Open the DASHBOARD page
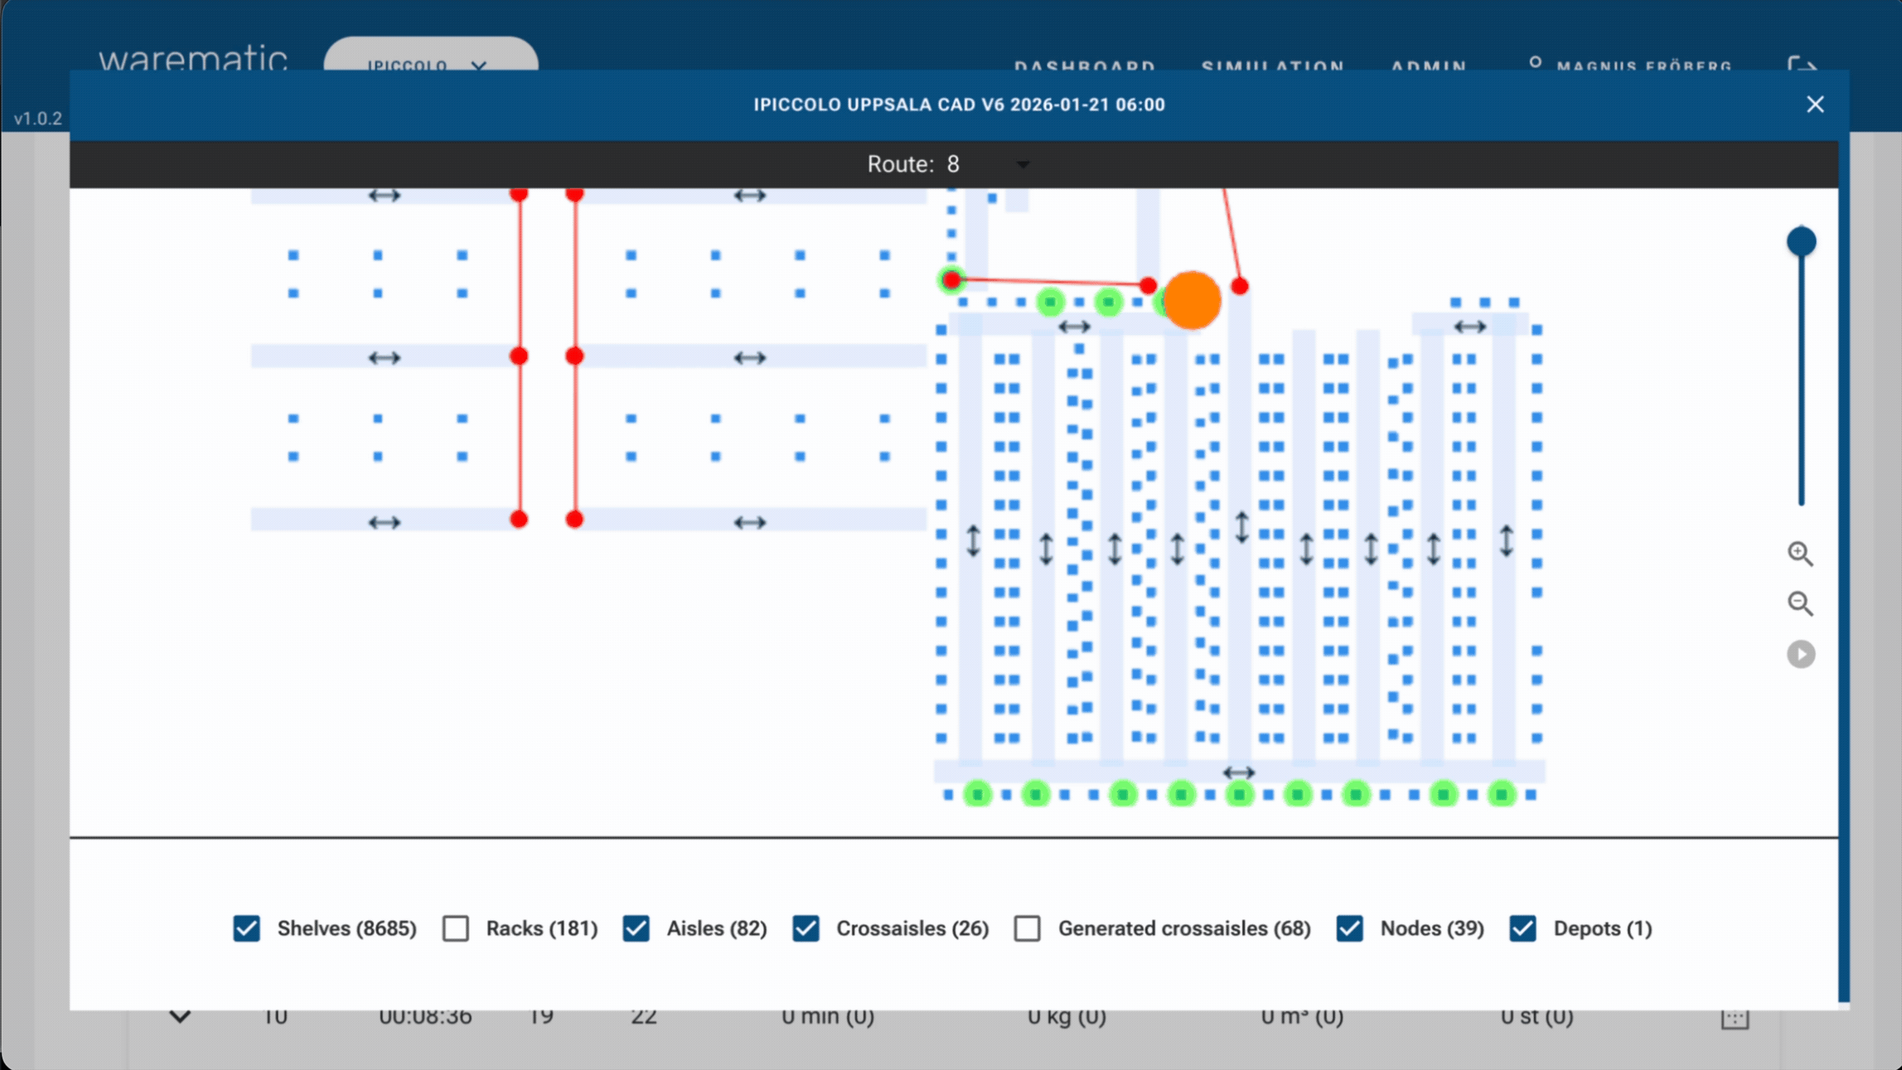The height and width of the screenshot is (1070, 1902). [x=1085, y=67]
